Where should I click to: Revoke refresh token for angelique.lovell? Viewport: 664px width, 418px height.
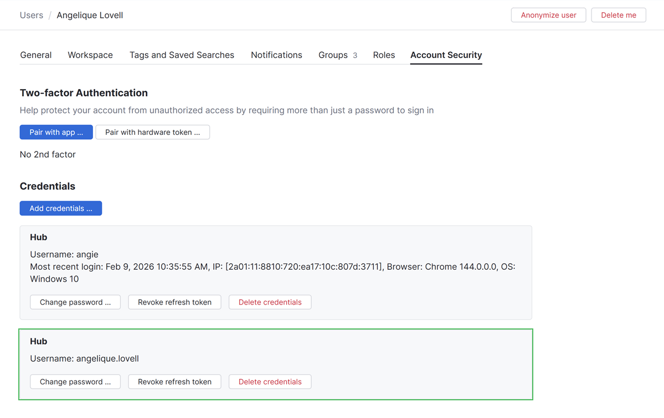pos(174,382)
